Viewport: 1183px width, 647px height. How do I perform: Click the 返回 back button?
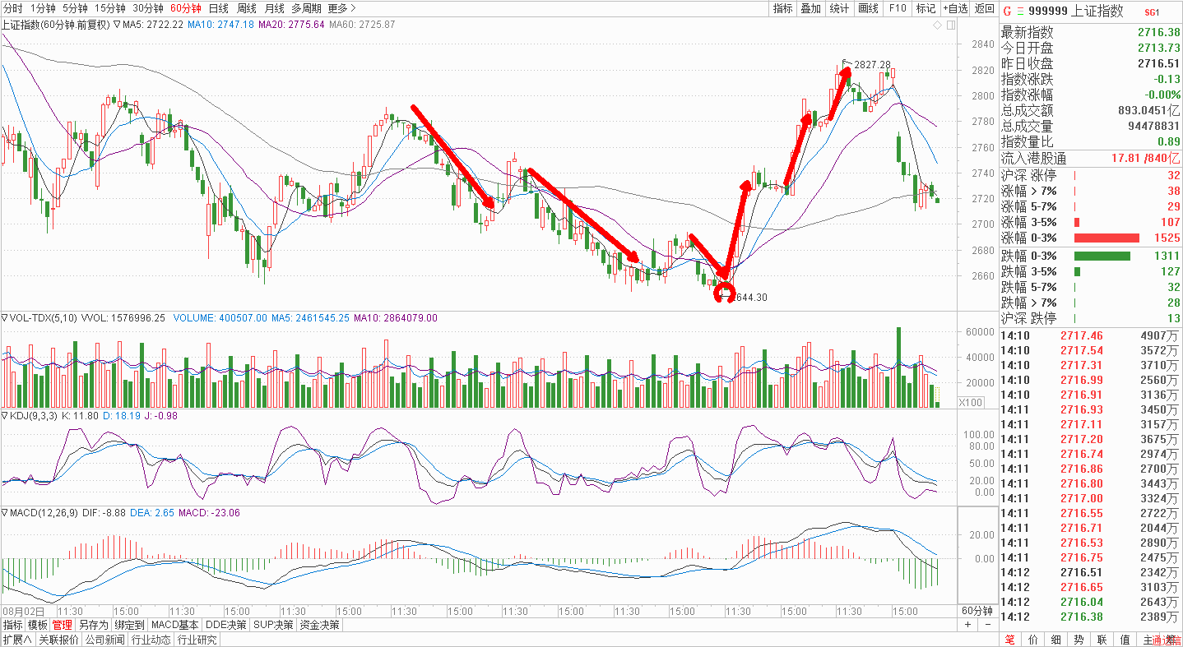[x=985, y=8]
